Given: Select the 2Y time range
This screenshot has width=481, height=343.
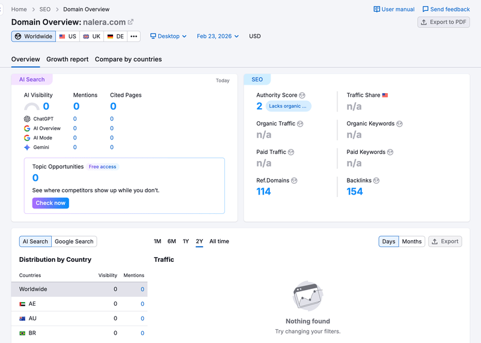Looking at the screenshot, I should click(200, 241).
